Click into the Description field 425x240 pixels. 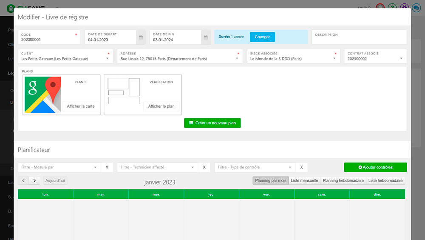(359, 40)
